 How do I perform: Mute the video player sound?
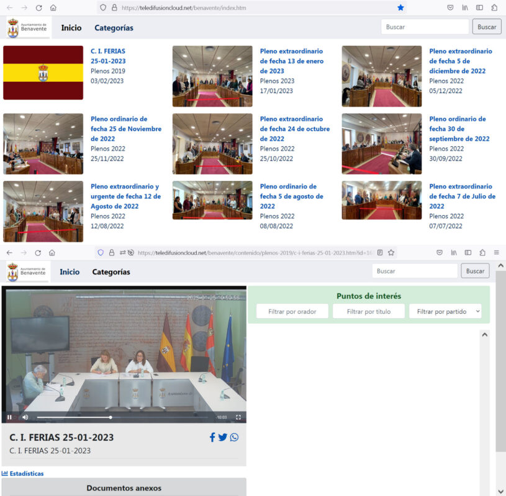25,417
